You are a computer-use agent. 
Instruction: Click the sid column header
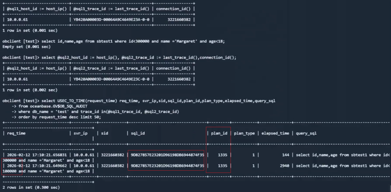click(x=105, y=133)
